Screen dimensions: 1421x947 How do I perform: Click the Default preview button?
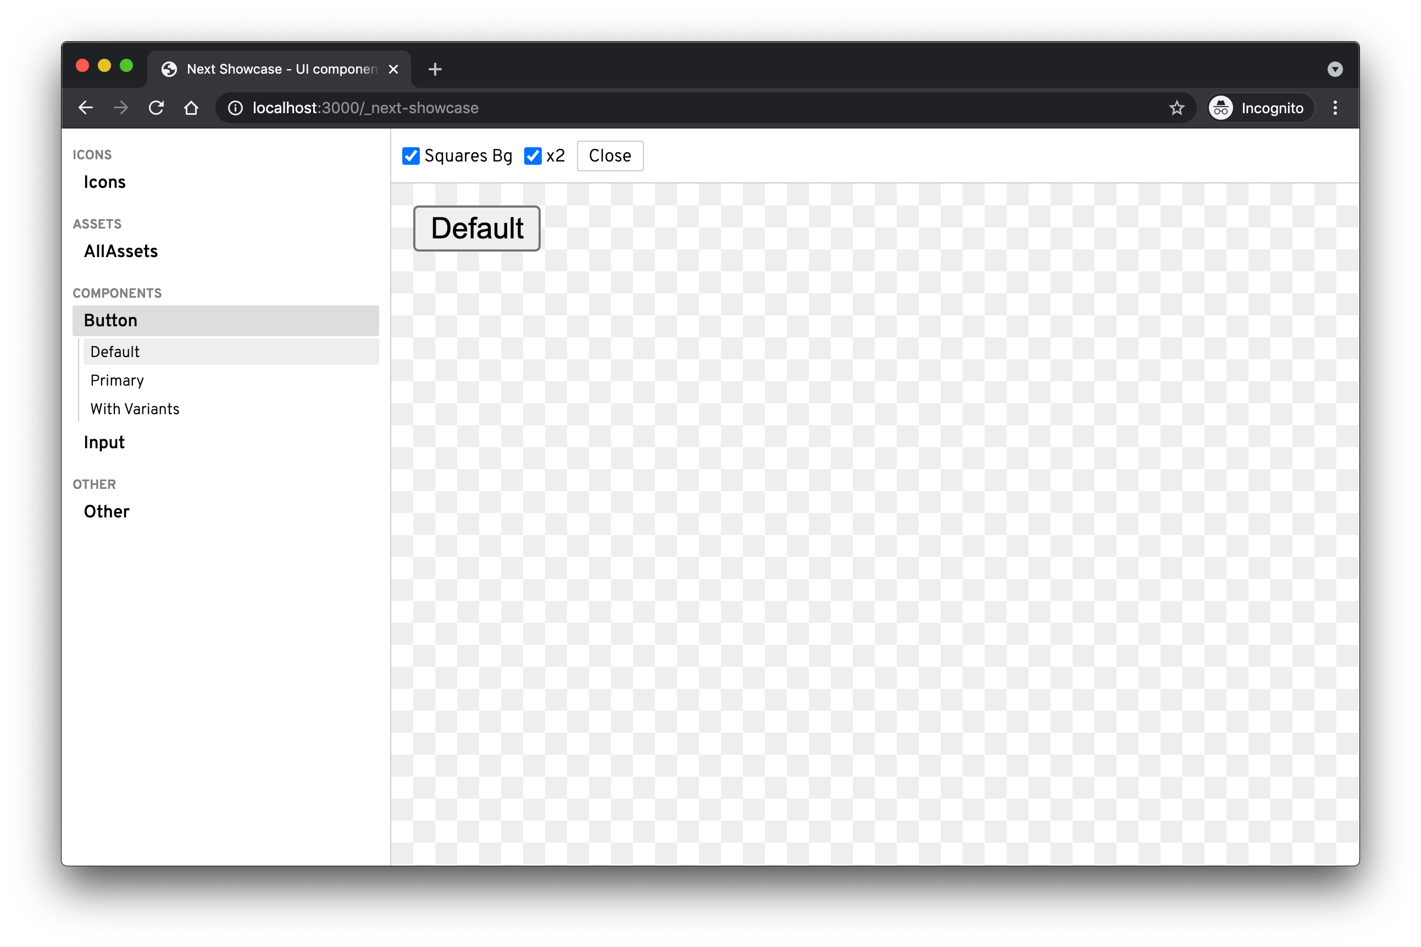[476, 229]
